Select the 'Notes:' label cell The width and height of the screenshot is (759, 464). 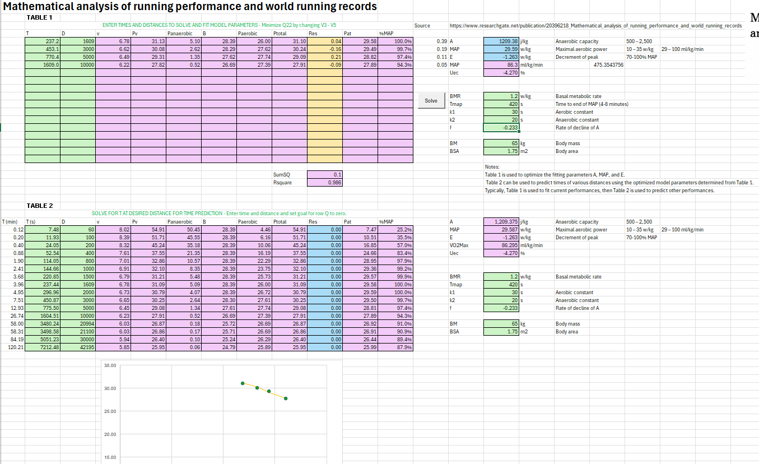point(491,167)
